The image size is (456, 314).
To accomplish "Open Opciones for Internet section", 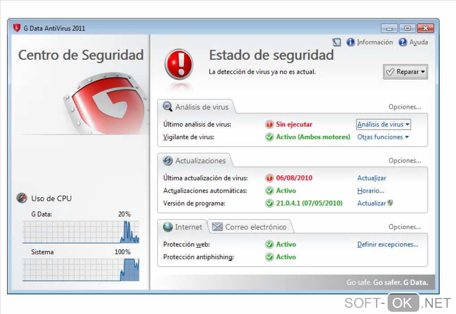I will (x=405, y=227).
